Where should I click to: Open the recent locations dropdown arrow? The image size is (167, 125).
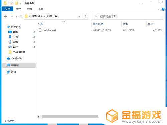tap(17, 16)
